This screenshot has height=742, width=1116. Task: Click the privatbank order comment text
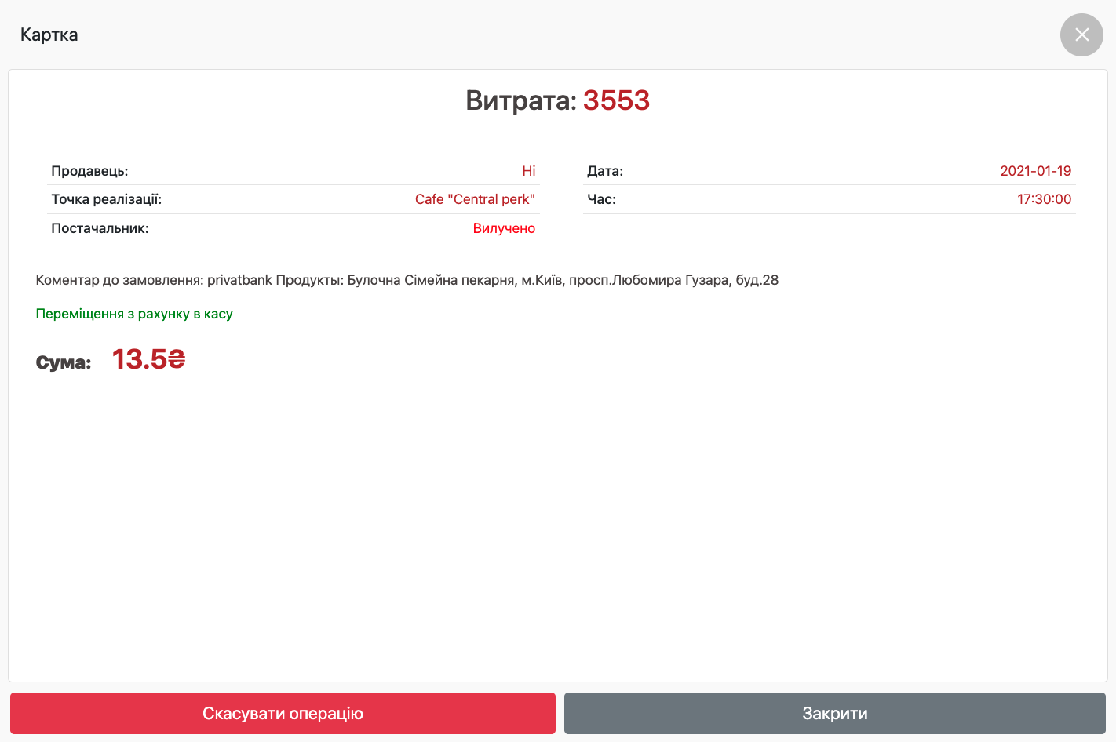pyautogui.click(x=407, y=280)
